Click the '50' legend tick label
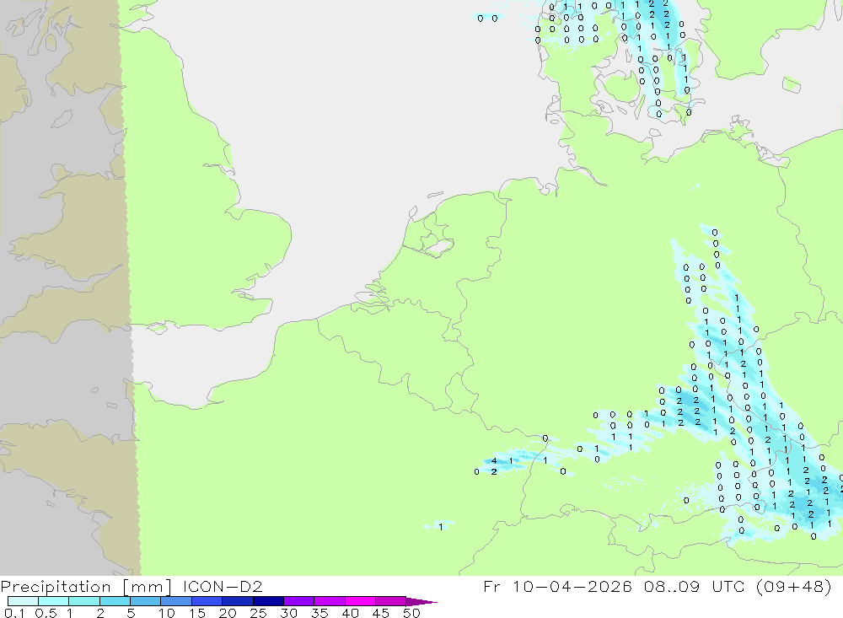Image resolution: width=843 pixels, height=618 pixels. [411, 613]
